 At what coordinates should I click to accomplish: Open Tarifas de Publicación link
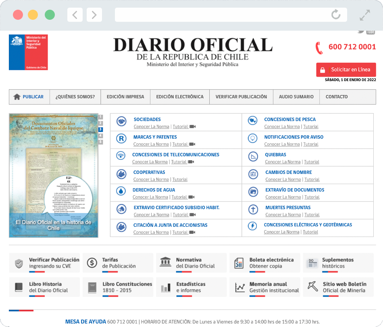(x=118, y=263)
